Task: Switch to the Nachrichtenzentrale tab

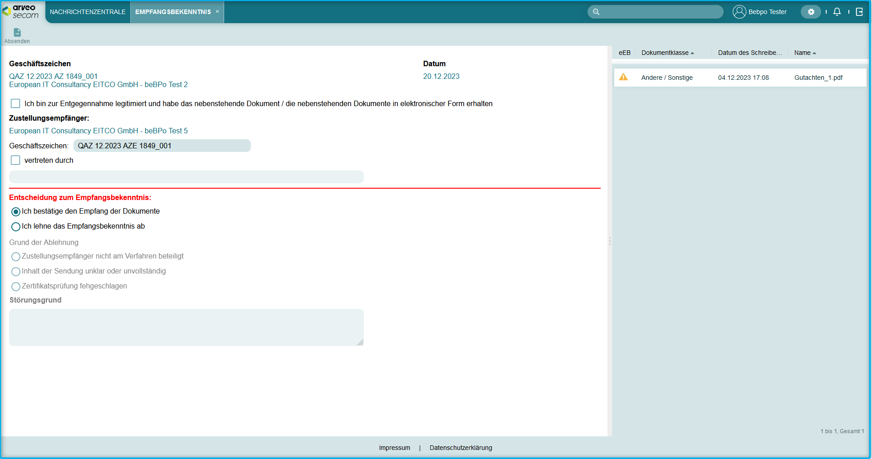Action: 88,12
